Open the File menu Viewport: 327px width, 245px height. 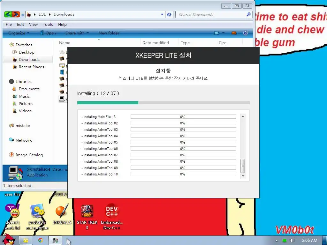9,24
